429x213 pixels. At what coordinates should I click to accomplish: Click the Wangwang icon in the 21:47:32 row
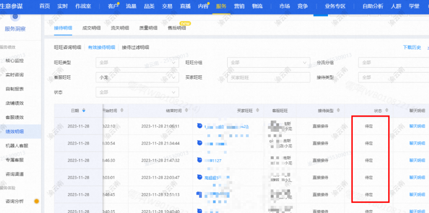(x=200, y=160)
